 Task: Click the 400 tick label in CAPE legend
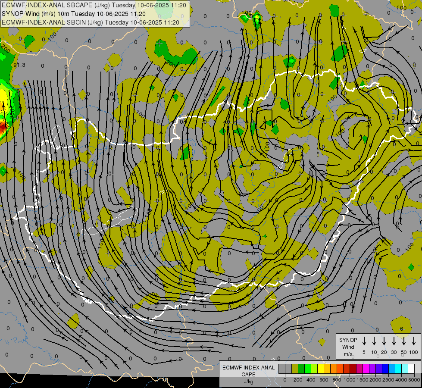[x=311, y=380]
